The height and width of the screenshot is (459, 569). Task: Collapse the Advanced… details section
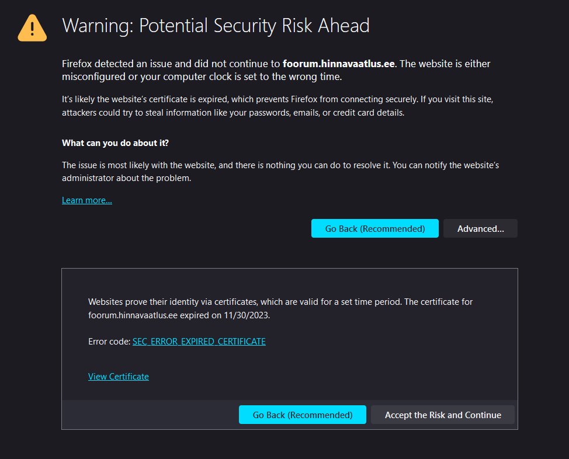(x=480, y=228)
